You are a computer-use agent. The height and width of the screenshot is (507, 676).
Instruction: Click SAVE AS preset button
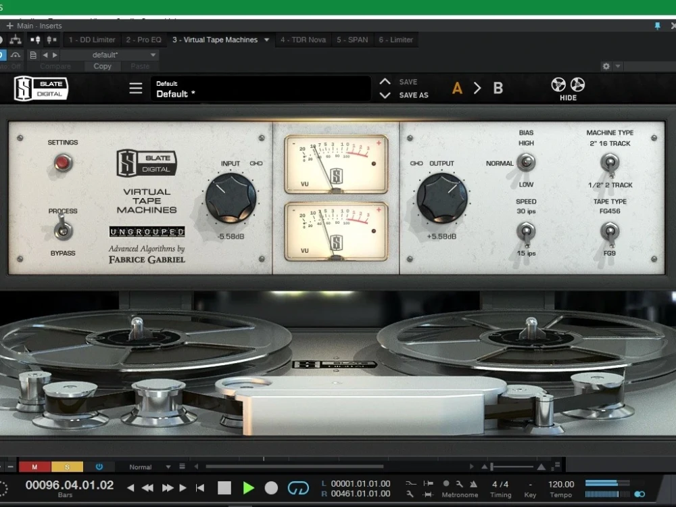[414, 95]
